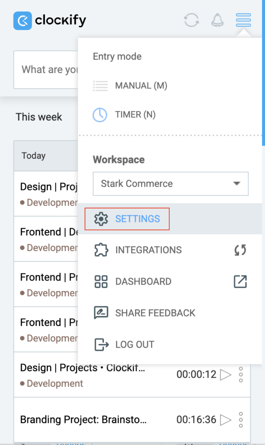Open options for the Branding Project entry
The image size is (265, 445).
point(241,420)
